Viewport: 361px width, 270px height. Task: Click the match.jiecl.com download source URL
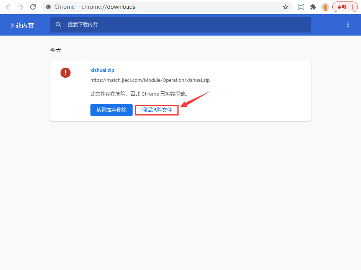click(150, 80)
